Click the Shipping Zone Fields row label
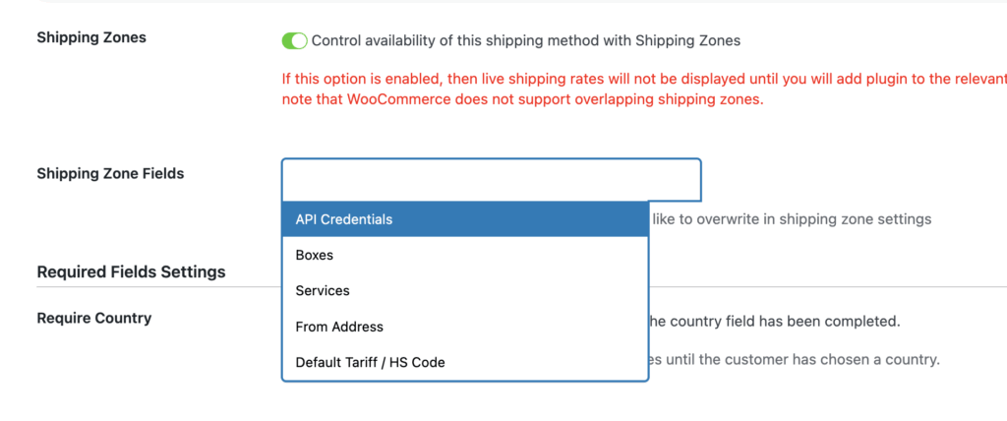1007x421 pixels. (110, 173)
